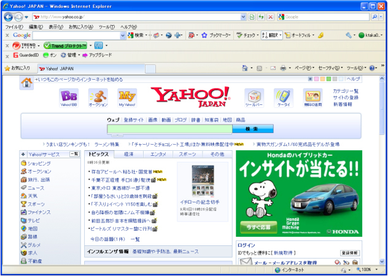
Task: Click the blue 検索 search button
Action: tap(253, 129)
